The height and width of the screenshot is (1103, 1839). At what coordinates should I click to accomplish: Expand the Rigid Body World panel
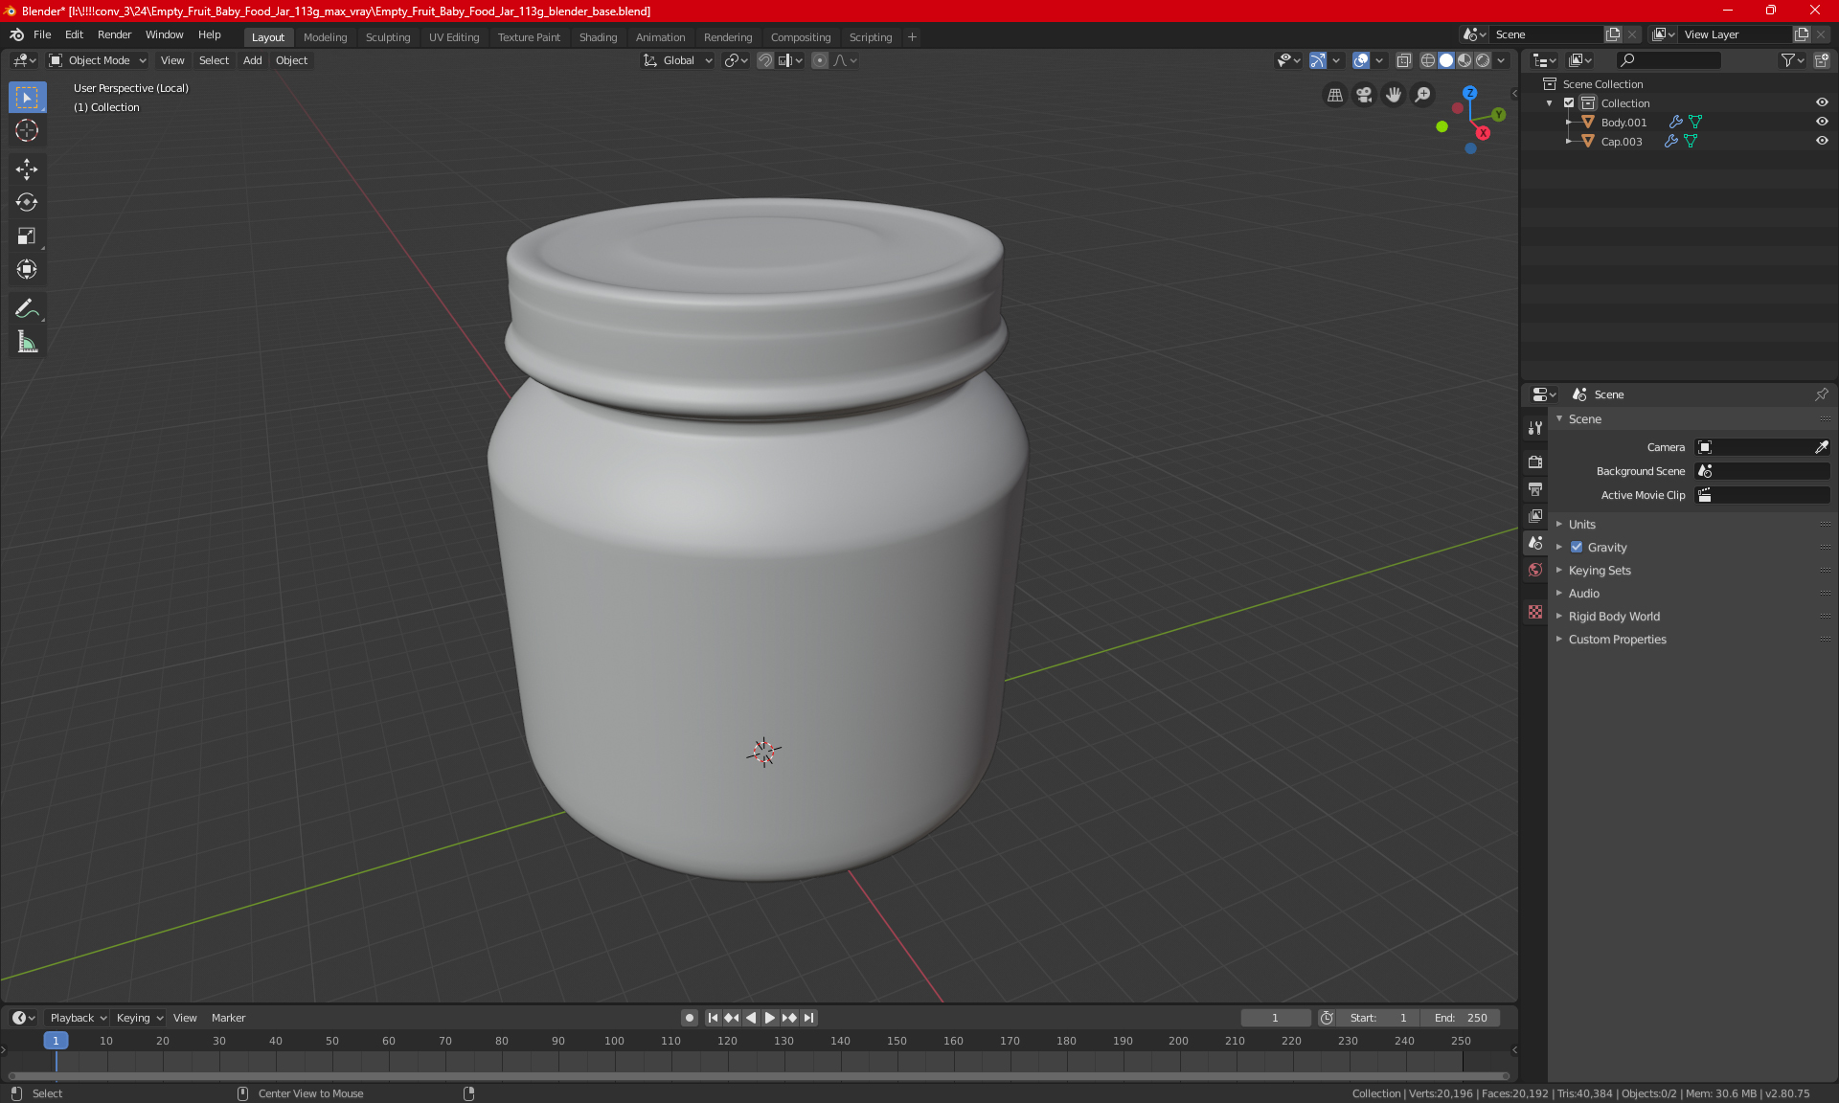pyautogui.click(x=1614, y=617)
